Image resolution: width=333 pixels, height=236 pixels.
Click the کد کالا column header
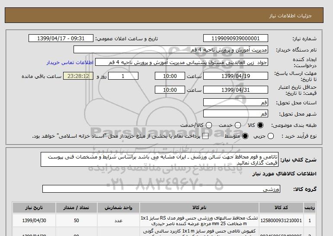[x=281, y=208]
